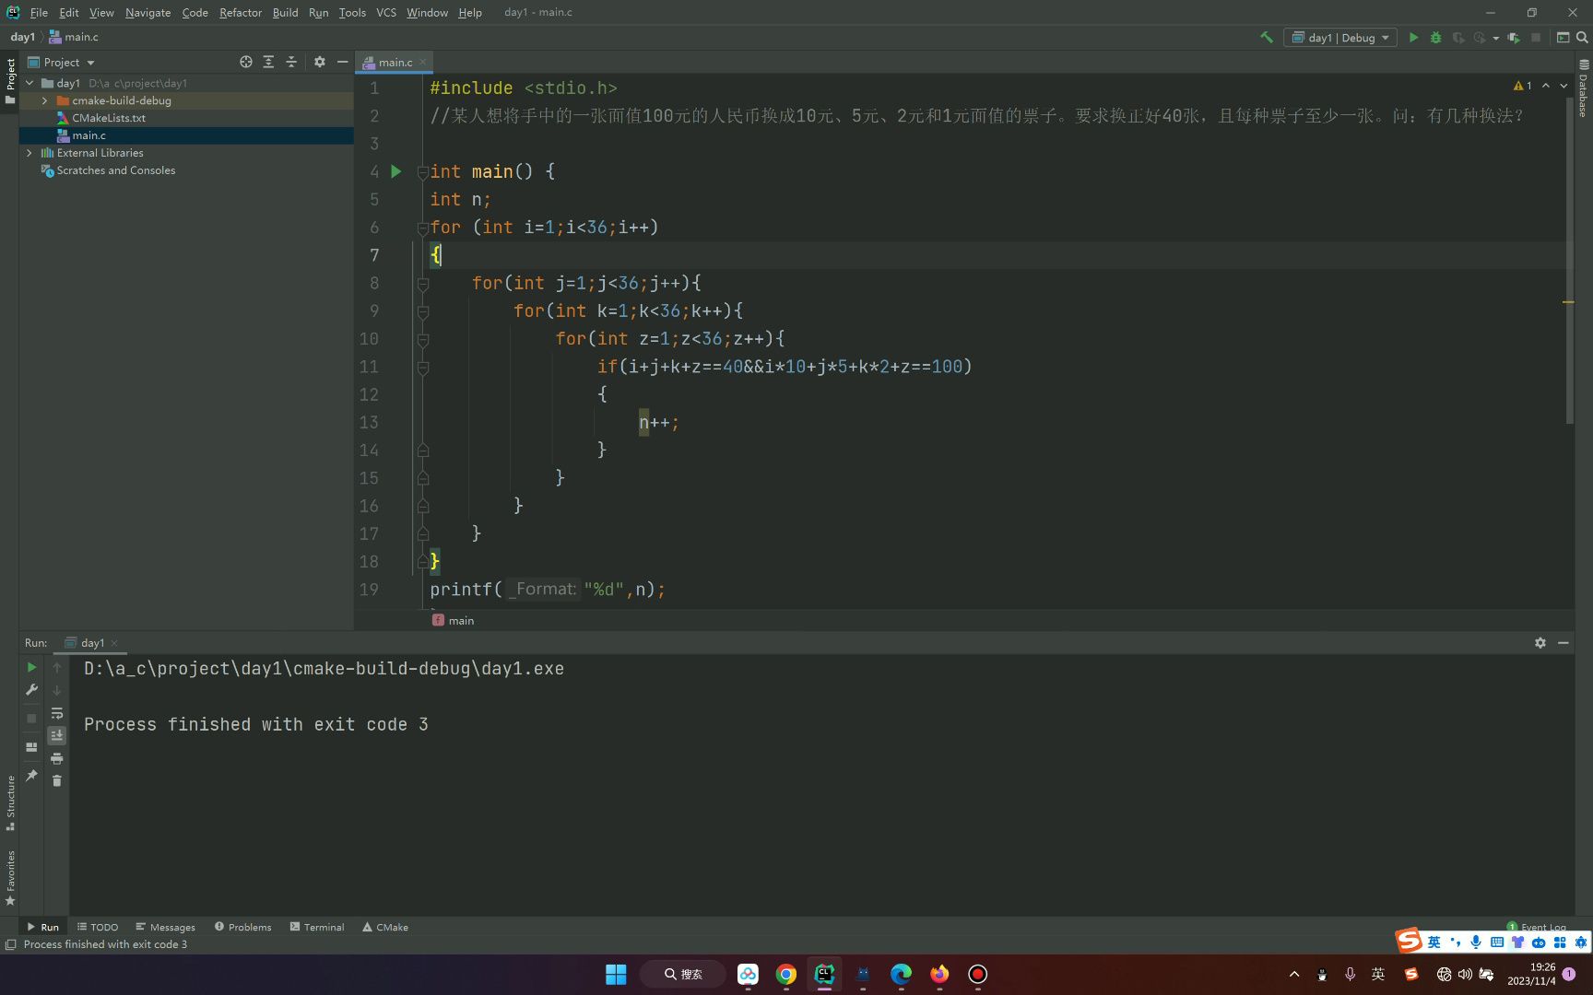1593x995 pixels.
Task: Click the Attach to Process icon
Action: click(1514, 38)
